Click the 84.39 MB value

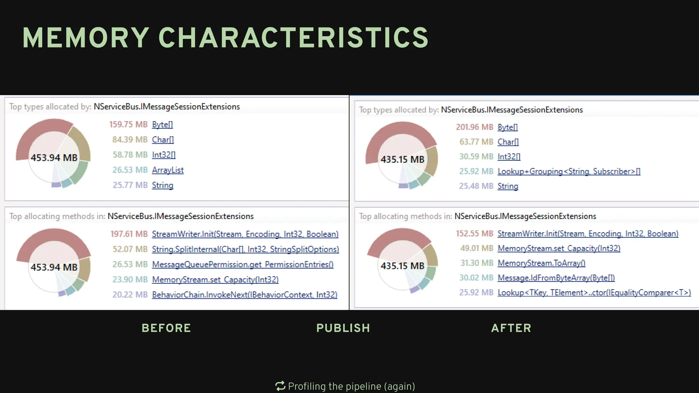[x=130, y=140]
